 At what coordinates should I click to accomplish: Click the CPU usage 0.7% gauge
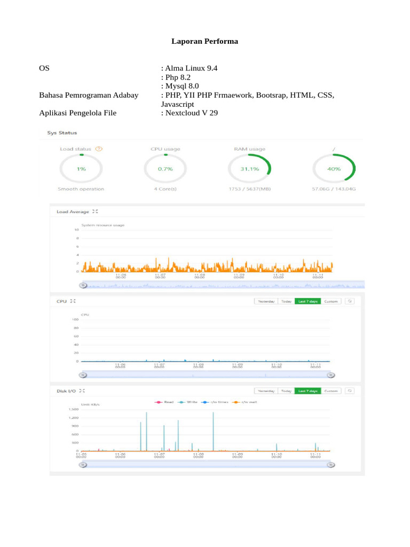(x=165, y=169)
